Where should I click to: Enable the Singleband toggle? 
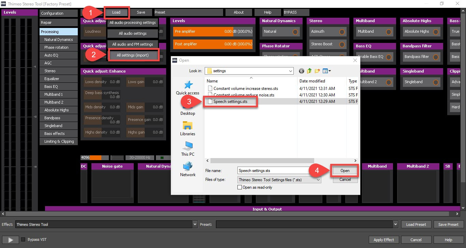[x=436, y=82]
